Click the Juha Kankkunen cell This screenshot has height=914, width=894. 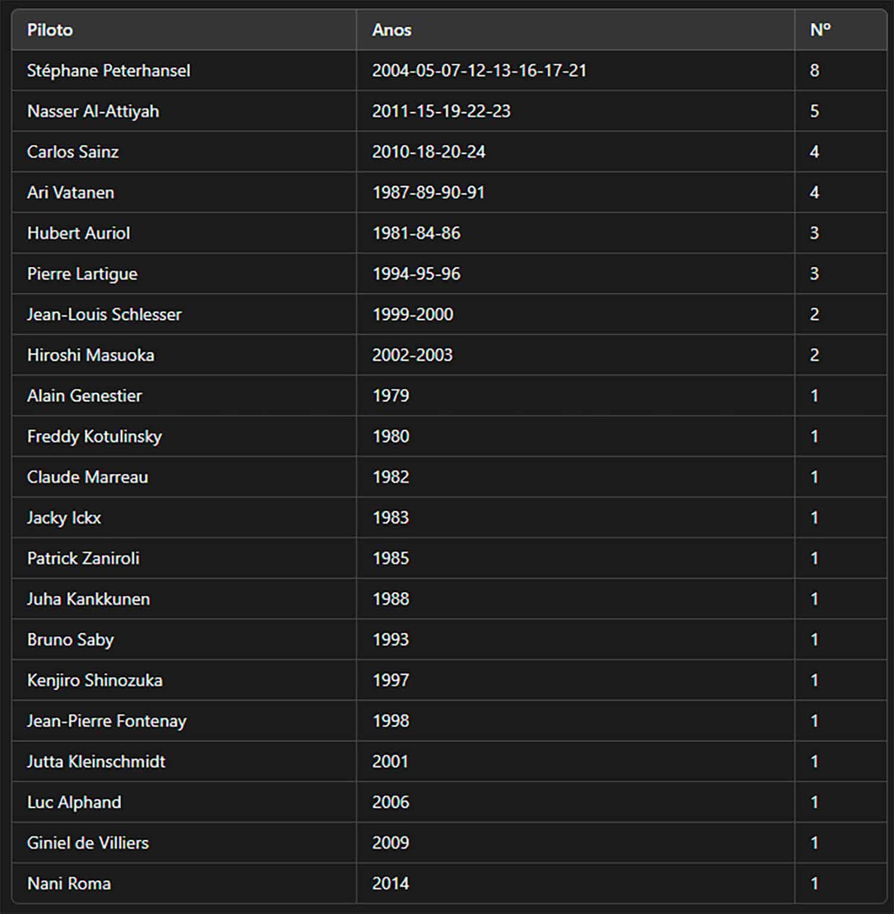point(88,599)
